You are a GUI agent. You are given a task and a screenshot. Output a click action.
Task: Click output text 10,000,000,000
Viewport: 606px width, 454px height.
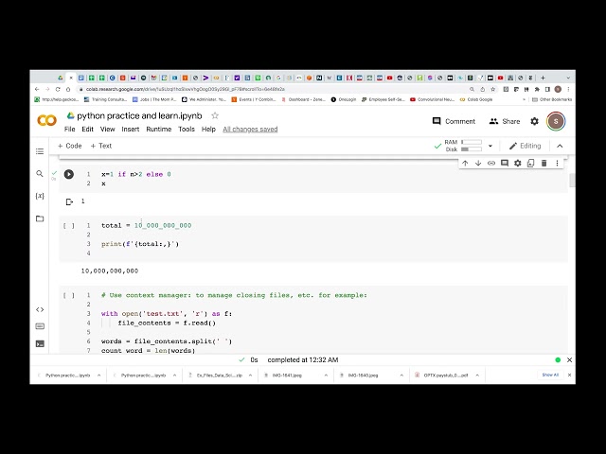tap(110, 271)
